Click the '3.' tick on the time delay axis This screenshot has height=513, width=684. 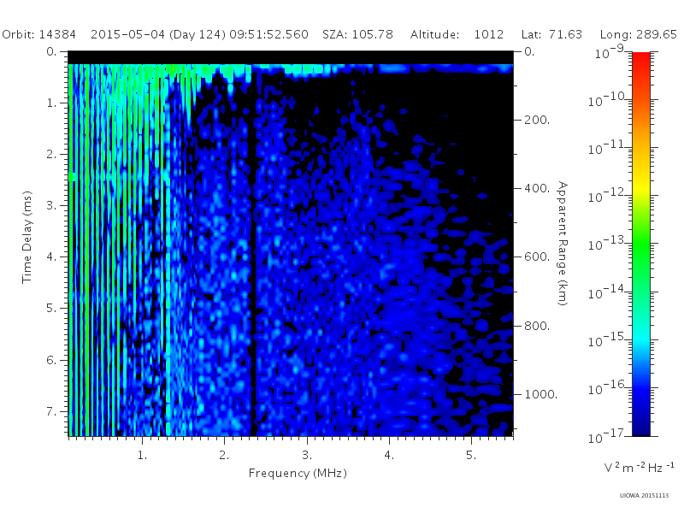point(51,205)
